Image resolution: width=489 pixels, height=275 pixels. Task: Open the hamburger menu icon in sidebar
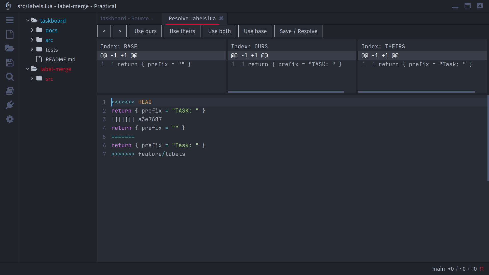click(x=10, y=20)
